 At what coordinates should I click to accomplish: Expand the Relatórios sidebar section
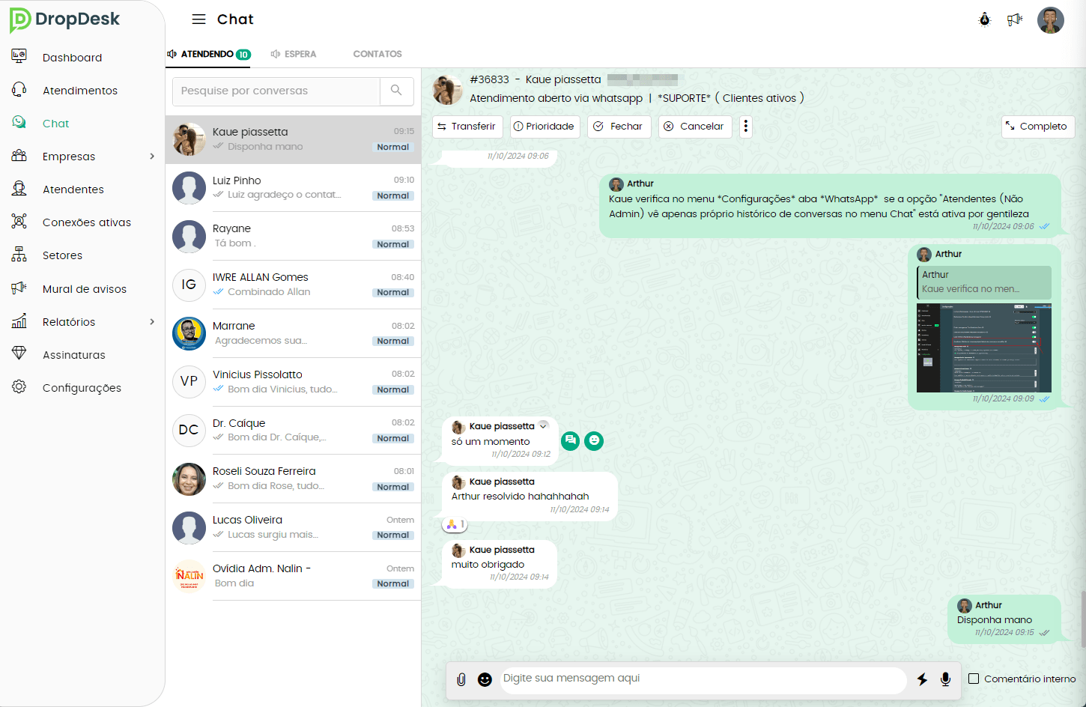(152, 322)
